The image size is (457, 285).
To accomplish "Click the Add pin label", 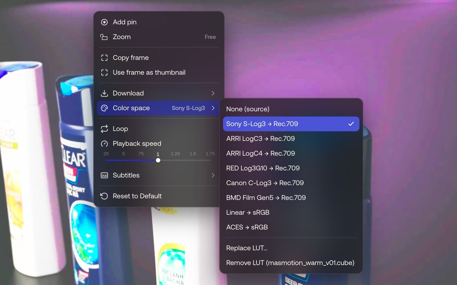I will pyautogui.click(x=125, y=22).
